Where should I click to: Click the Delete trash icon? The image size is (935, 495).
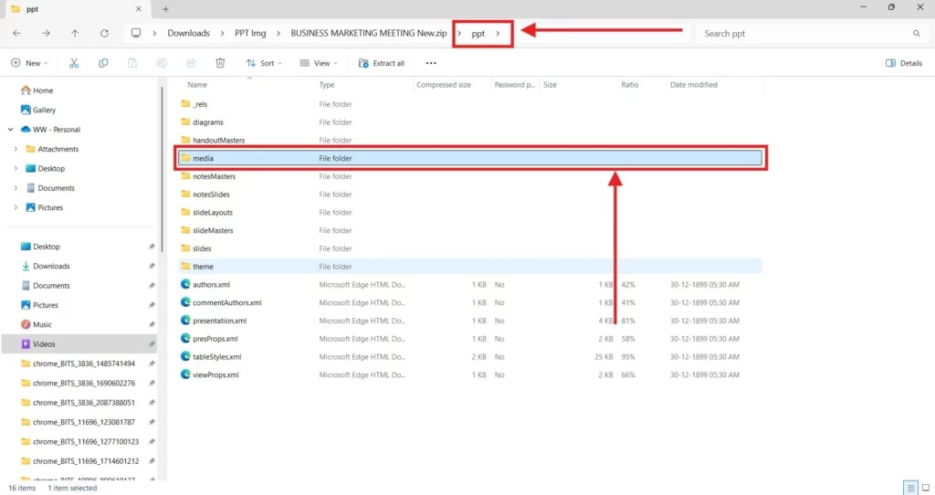(220, 63)
